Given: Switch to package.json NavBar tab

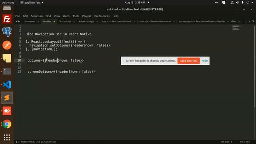Looking at the screenshot, I should click(202, 21).
